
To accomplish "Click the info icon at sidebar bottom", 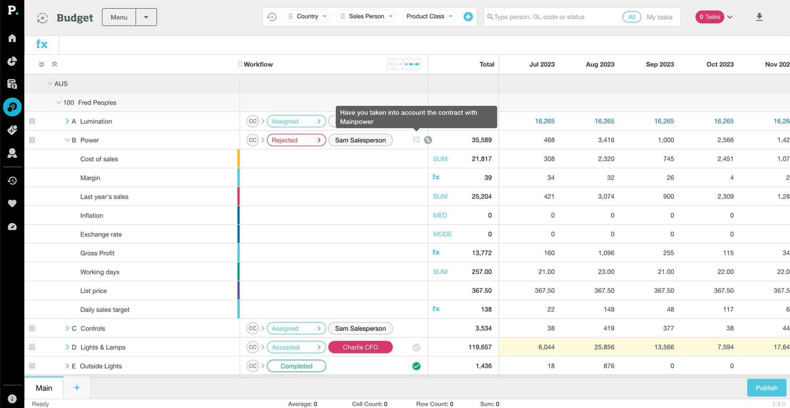I will click(12, 398).
